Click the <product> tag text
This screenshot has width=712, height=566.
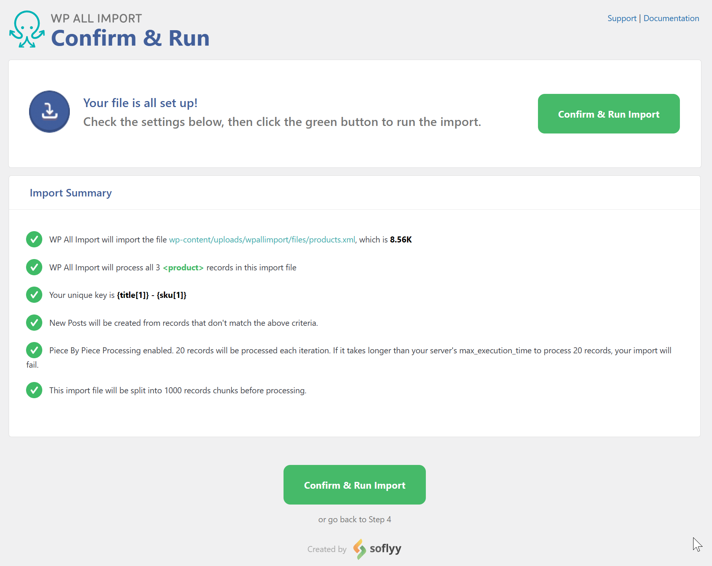(183, 267)
